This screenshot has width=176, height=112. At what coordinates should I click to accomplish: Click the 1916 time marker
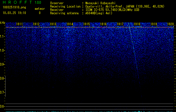(x=103, y=24)
